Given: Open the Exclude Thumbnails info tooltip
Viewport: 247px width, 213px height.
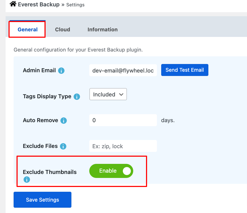Looking at the screenshot, I should pos(26,180).
